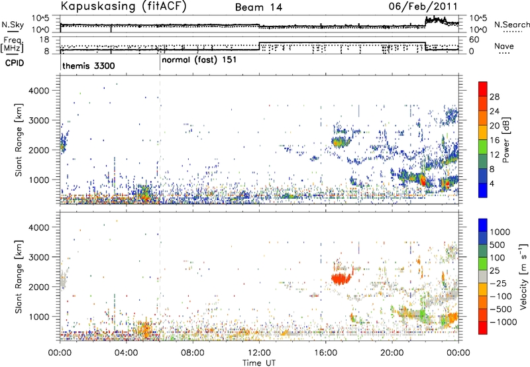The height and width of the screenshot is (367, 530).
Task: Click the velocity colorbar tick '500'
Action: pyautogui.click(x=498, y=244)
